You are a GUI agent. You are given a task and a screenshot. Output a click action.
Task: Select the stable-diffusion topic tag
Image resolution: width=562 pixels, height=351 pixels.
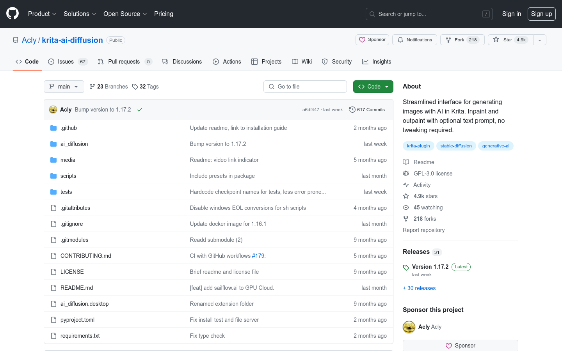coord(456,146)
